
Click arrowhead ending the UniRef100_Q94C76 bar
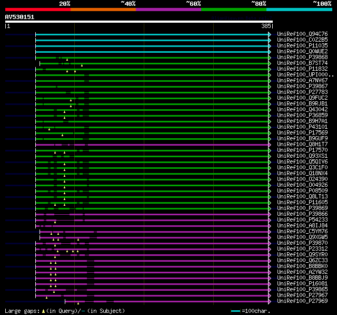pyautogui.click(x=270, y=34)
